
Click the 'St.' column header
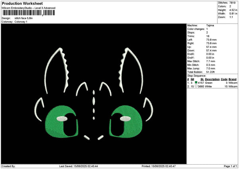pyautogui.click(x=202, y=79)
